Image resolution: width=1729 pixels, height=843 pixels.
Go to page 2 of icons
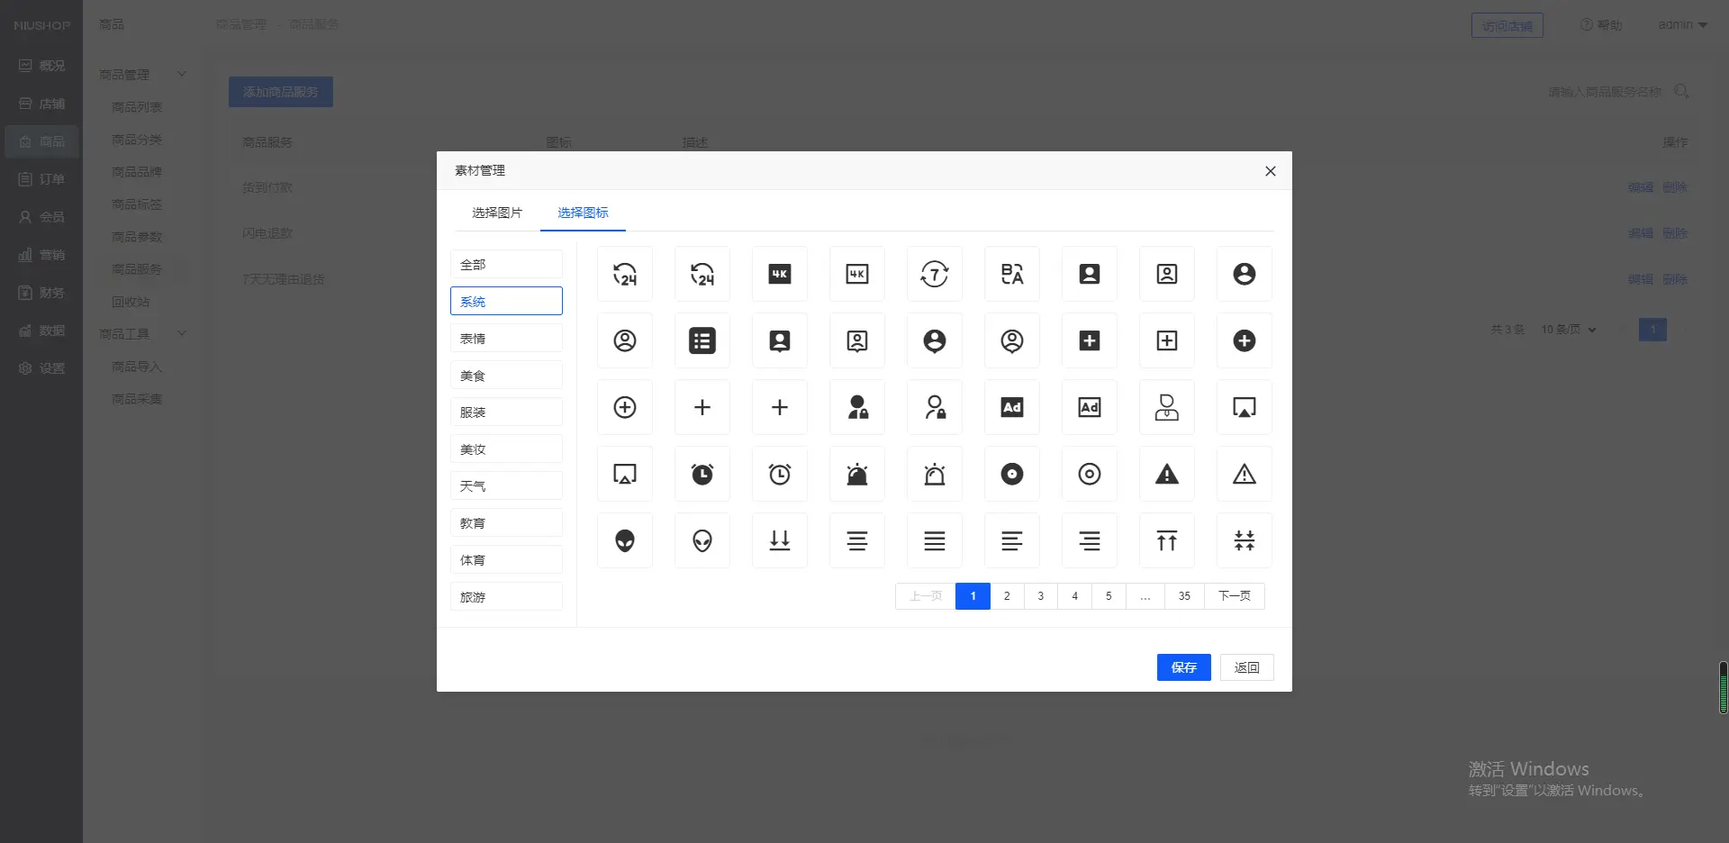click(x=1007, y=596)
